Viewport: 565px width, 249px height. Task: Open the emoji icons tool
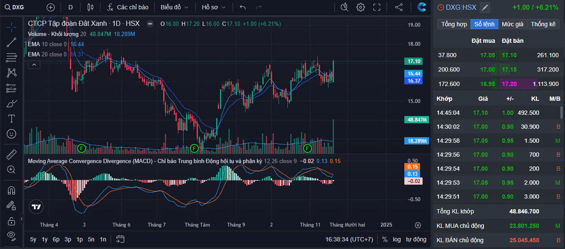click(11, 134)
